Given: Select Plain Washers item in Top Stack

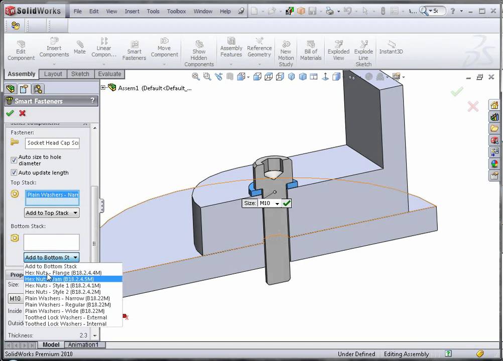Looking at the screenshot, I should pyautogui.click(x=52, y=195).
